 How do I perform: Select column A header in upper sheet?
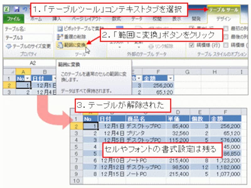[23, 72]
